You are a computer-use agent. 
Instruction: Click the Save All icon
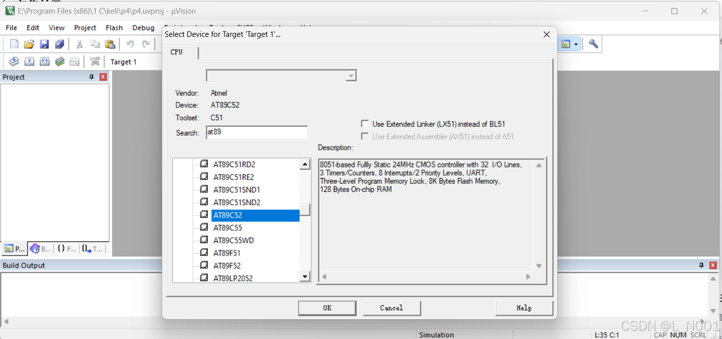click(59, 45)
